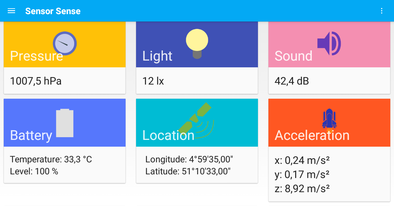
Task: Select the 42,4 dB sound reading
Action: click(x=292, y=81)
